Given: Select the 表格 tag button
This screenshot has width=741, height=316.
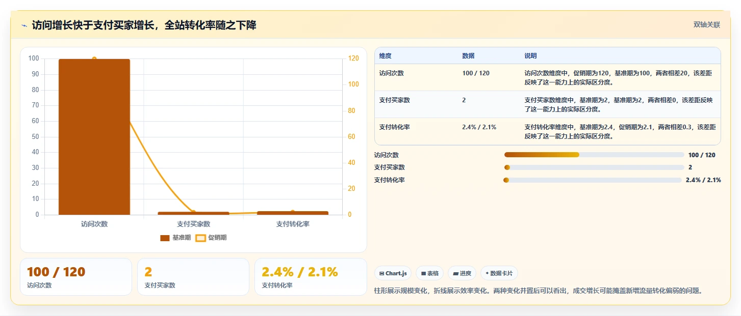Looking at the screenshot, I should [430, 273].
